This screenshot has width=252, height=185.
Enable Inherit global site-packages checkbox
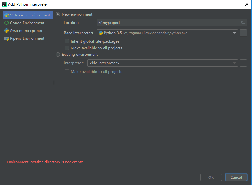point(67,41)
